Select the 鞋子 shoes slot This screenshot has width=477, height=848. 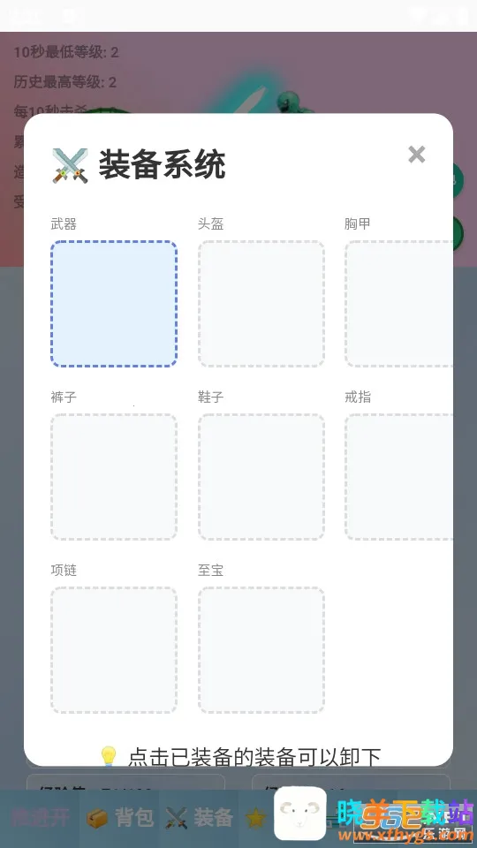click(261, 477)
